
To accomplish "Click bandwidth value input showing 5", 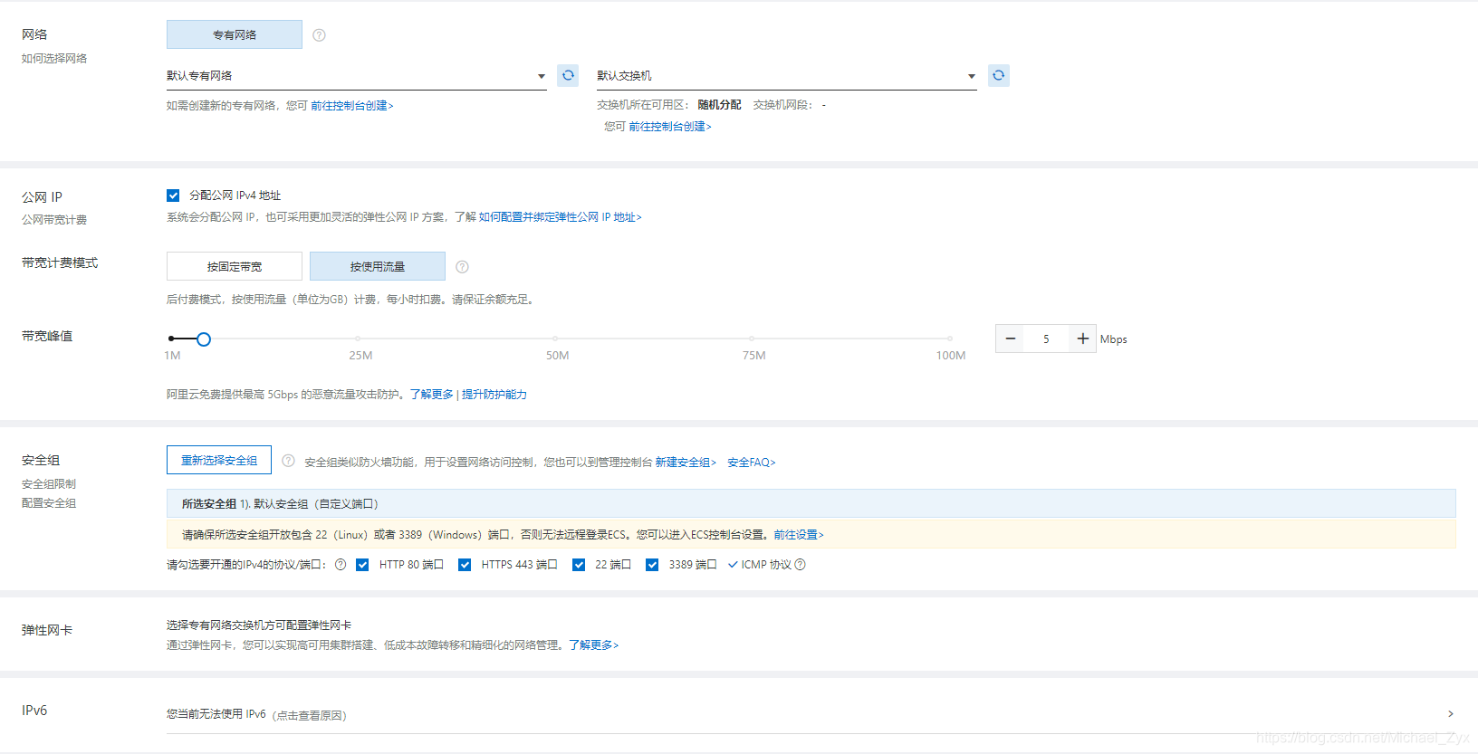I will [1046, 339].
